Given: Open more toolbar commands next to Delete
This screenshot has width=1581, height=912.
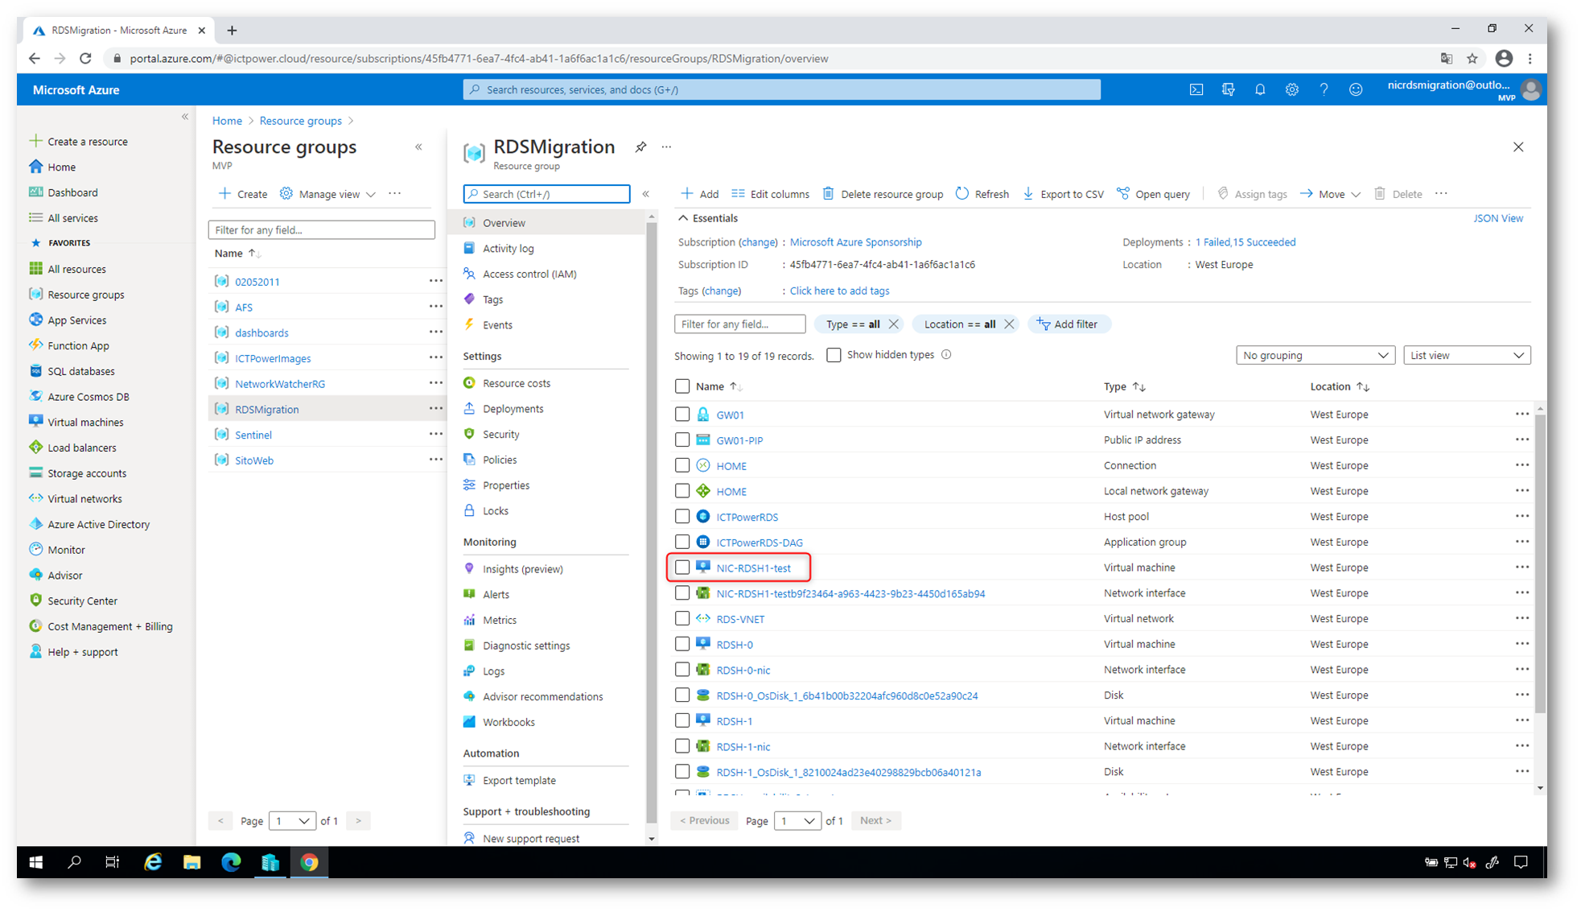Looking at the screenshot, I should 1441,194.
